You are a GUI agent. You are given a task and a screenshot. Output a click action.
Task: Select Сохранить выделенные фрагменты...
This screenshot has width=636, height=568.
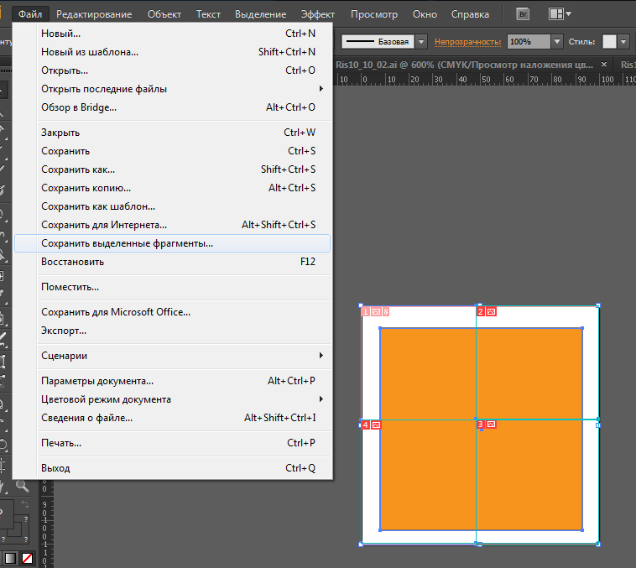pos(172,243)
